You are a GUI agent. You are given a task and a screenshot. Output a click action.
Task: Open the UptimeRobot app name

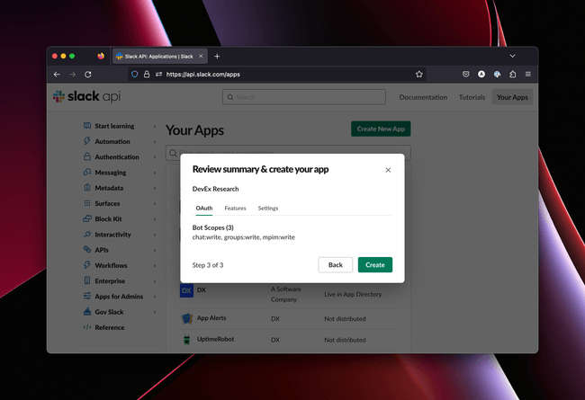(215, 339)
